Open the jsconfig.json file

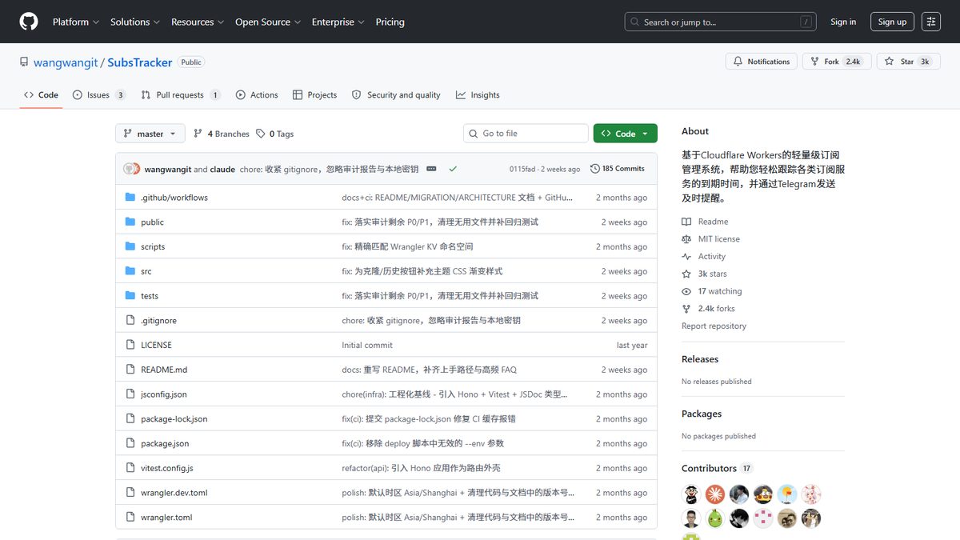(x=164, y=394)
